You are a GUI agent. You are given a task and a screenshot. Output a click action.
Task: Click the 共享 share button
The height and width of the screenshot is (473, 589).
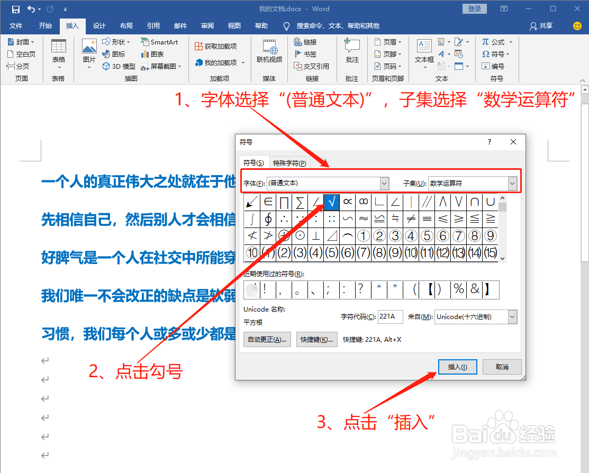coord(541,25)
